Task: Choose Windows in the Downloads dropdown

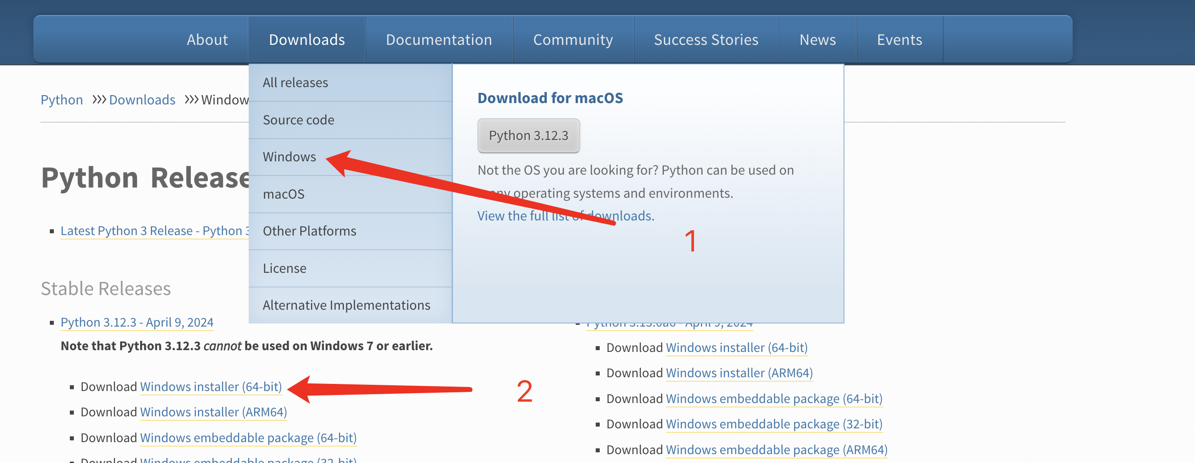Action: tap(350, 157)
